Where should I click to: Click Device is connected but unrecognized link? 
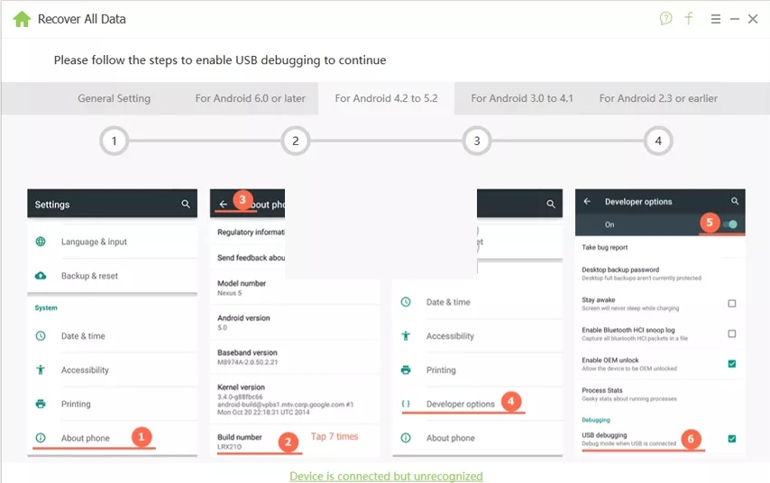point(386,476)
